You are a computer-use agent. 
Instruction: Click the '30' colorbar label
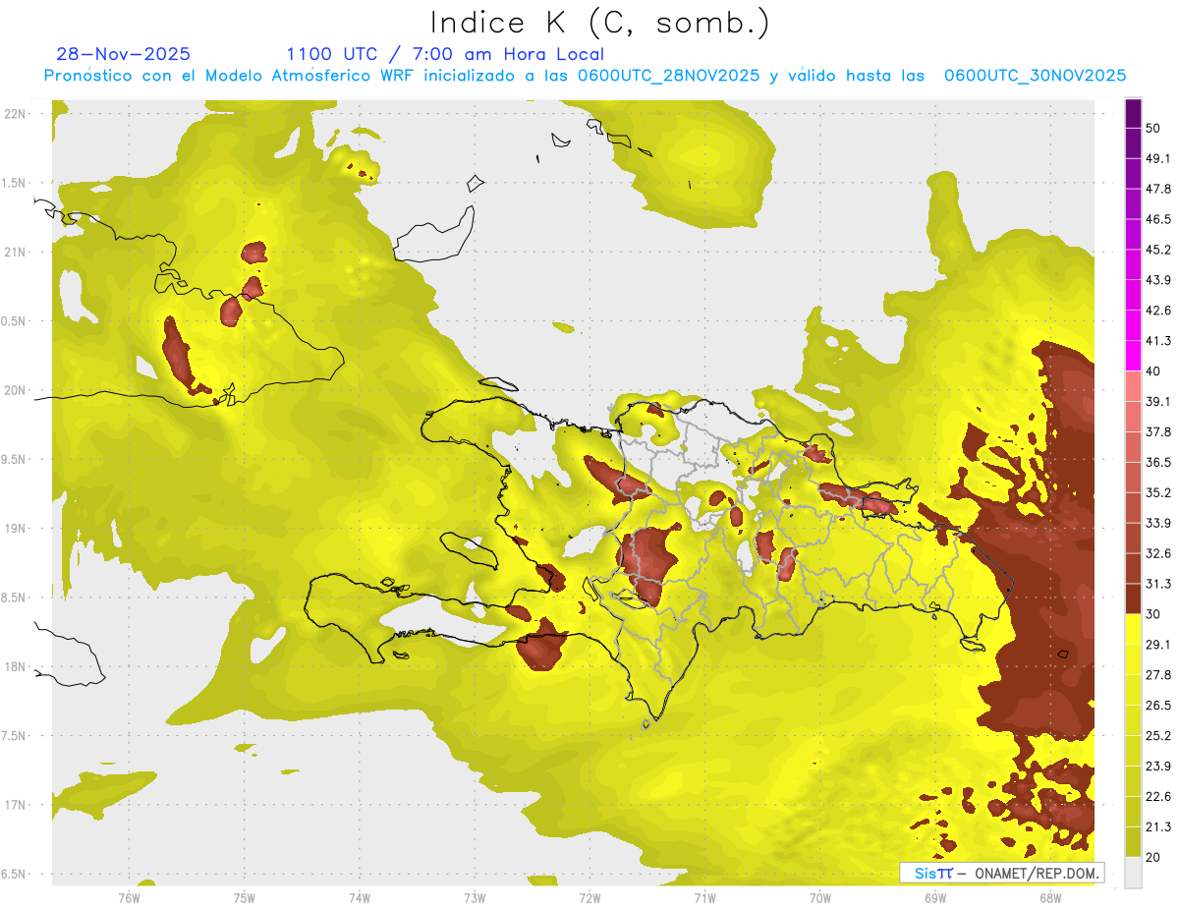tap(1153, 614)
